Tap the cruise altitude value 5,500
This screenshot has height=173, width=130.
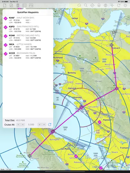(31, 125)
